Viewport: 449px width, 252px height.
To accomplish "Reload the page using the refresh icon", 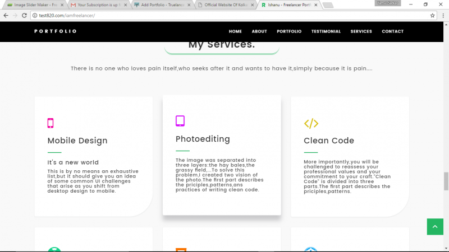I will coord(25,15).
